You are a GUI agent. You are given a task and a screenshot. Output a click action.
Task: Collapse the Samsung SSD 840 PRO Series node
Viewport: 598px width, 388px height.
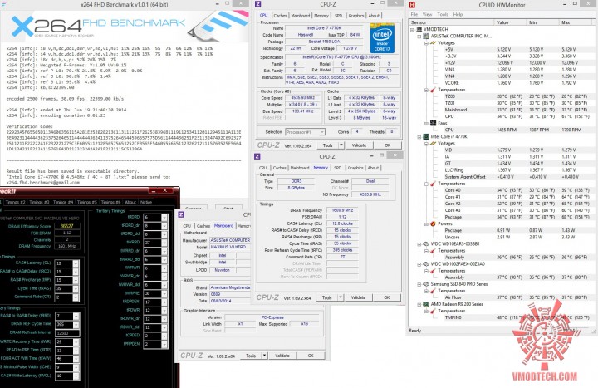click(x=419, y=284)
